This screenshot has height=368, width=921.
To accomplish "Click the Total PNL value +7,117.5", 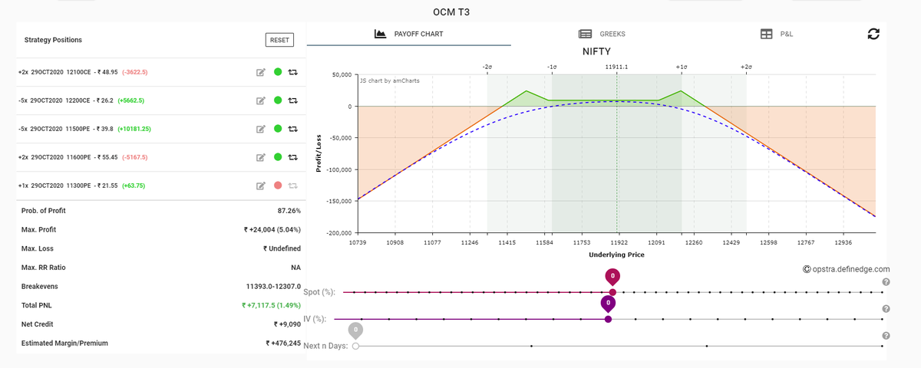I will pos(271,305).
